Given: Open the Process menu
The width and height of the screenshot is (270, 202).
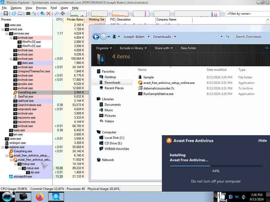Looking at the screenshot, I should [x=41, y=8].
